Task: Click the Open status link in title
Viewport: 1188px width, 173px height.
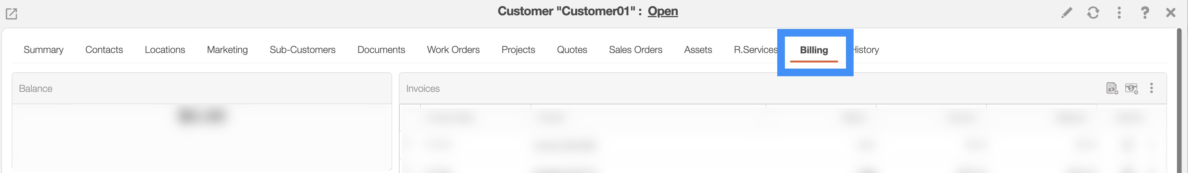Action: click(662, 11)
